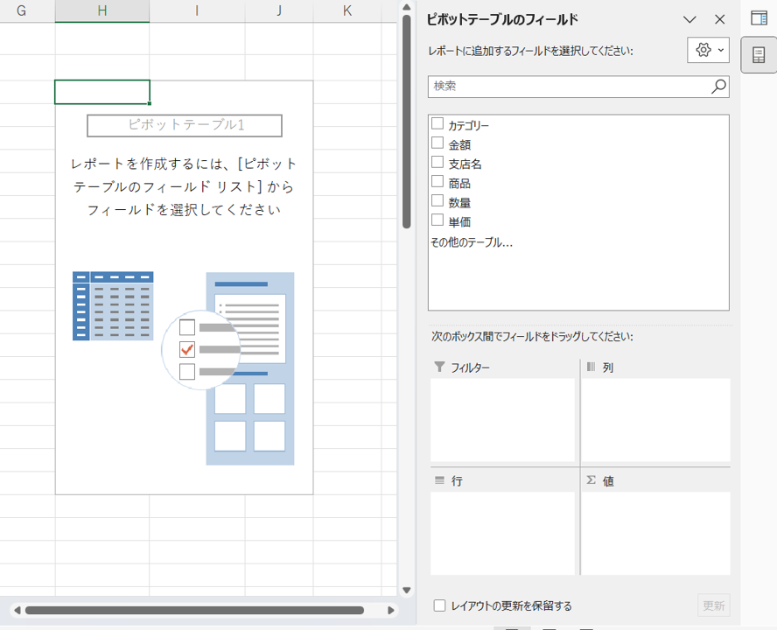The image size is (777, 630).
Task: Click the top side pane icon
Action: pyautogui.click(x=759, y=18)
